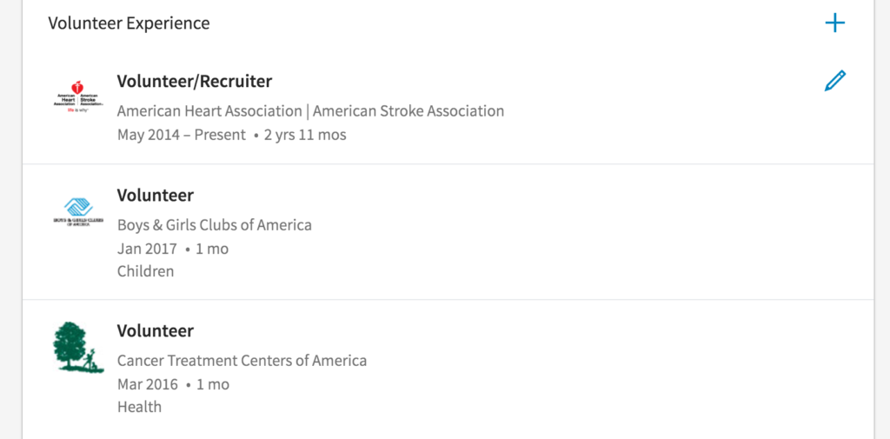
Task: Click the Mar 2016 date text
Action: [x=148, y=384]
